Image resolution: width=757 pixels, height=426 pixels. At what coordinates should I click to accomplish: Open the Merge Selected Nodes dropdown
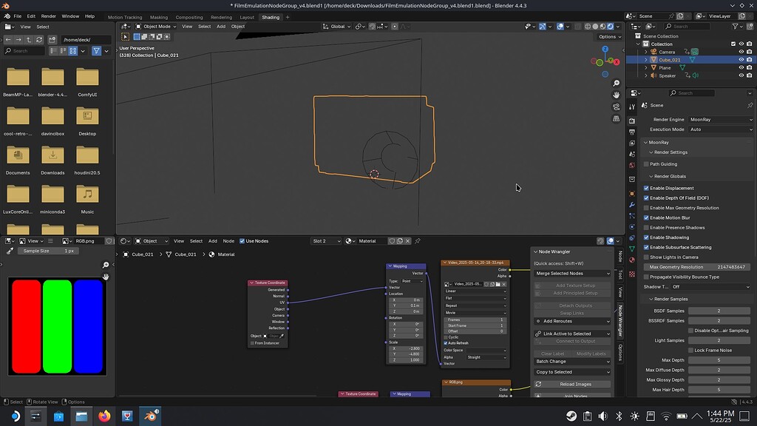[x=572, y=274]
